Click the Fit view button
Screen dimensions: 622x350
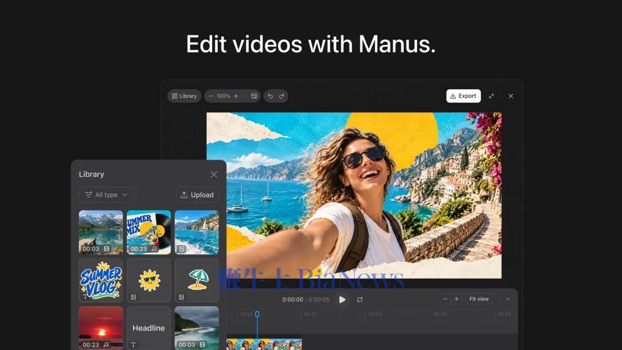pos(479,299)
